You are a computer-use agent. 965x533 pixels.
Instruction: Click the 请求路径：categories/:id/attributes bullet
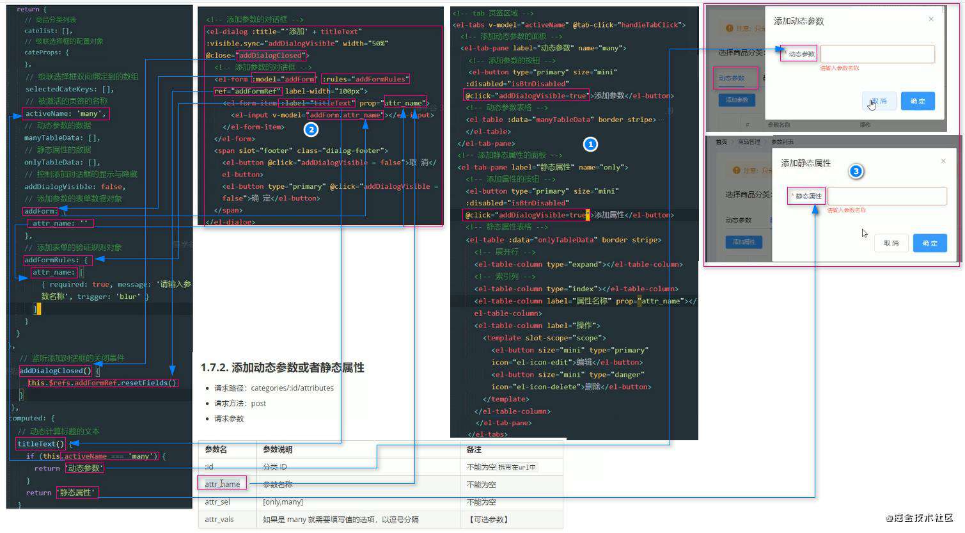274,388
